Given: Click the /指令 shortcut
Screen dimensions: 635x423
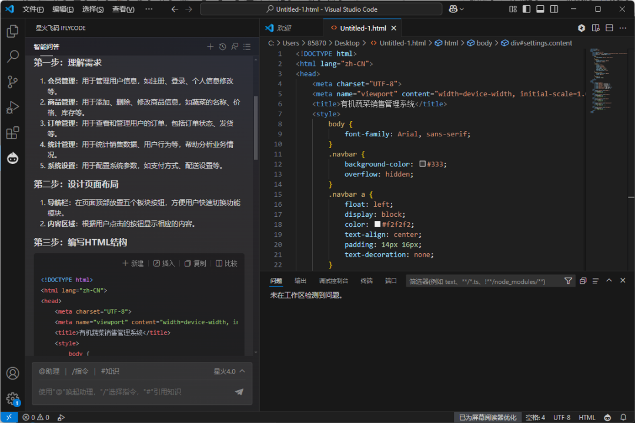Looking at the screenshot, I should pos(80,371).
